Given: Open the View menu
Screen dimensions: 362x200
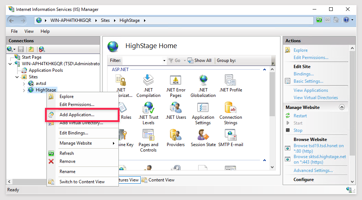Looking at the screenshot, I should [29, 31].
